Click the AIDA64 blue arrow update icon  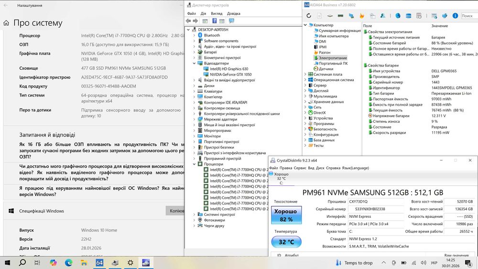(445, 16)
